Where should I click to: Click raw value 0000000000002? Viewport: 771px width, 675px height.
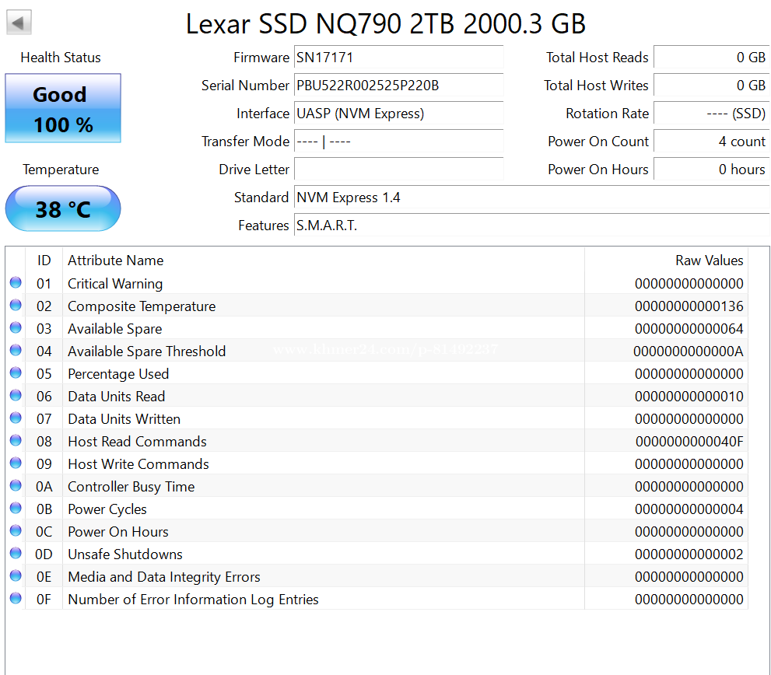tap(689, 554)
